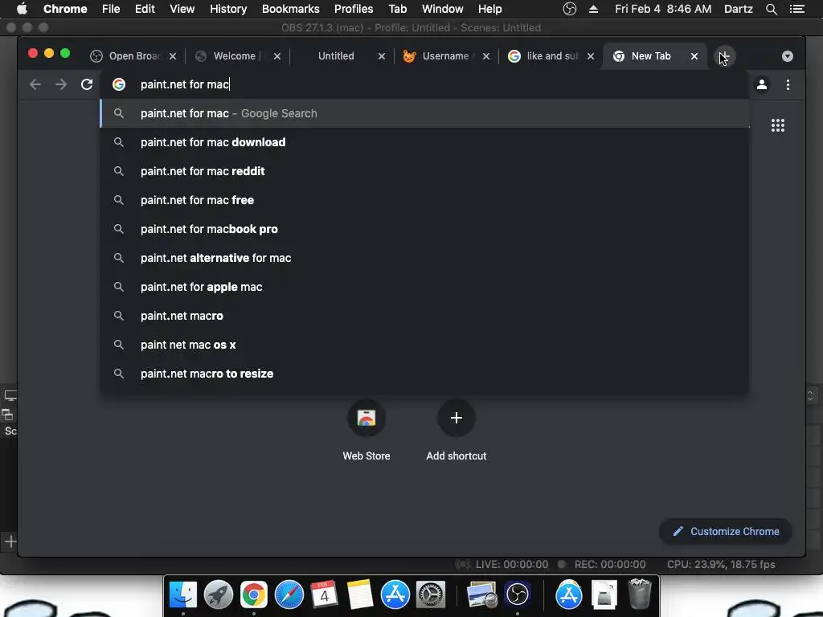Click the eject icon in menu bar
The height and width of the screenshot is (617, 823).
593,9
